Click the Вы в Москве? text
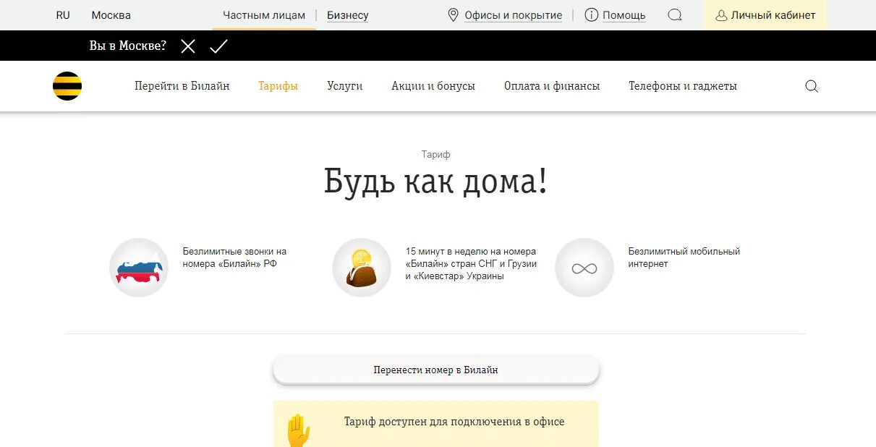The height and width of the screenshot is (447, 876). (128, 46)
